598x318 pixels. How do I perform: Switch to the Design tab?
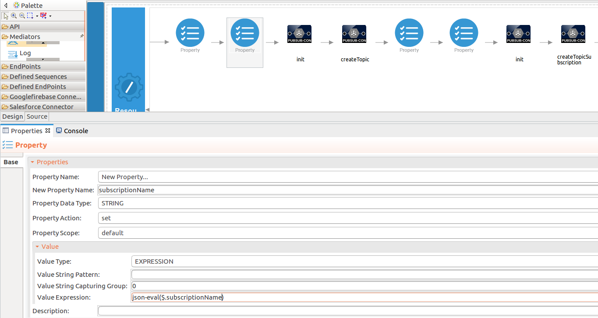point(12,117)
